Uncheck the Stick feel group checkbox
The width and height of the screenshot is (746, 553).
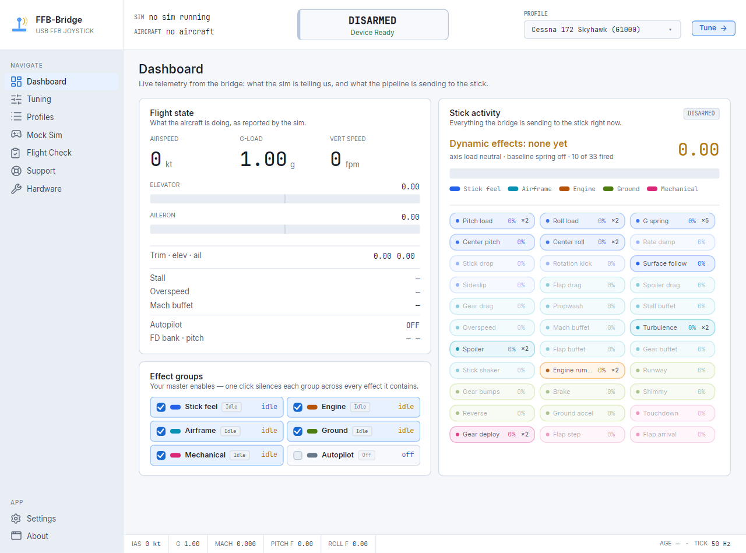161,407
